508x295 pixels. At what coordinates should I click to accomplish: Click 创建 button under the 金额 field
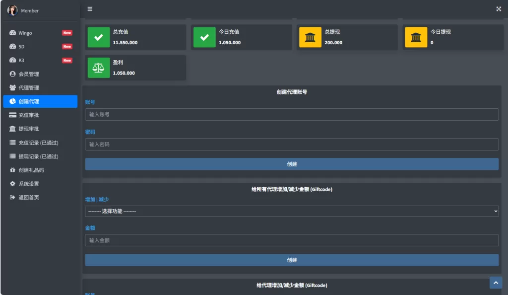(x=292, y=260)
